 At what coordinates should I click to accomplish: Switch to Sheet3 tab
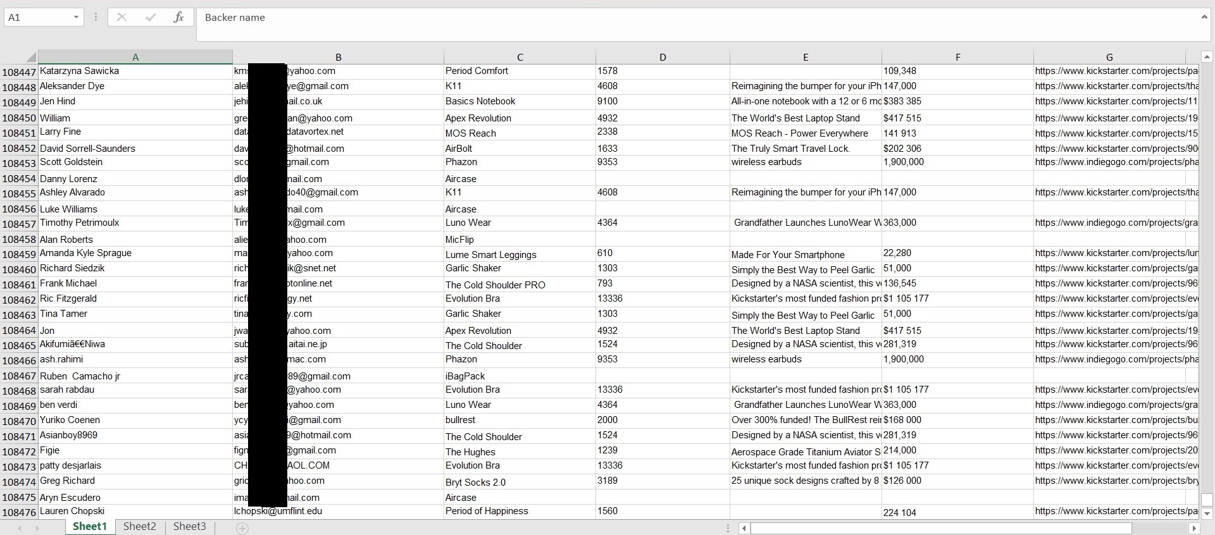tap(189, 526)
